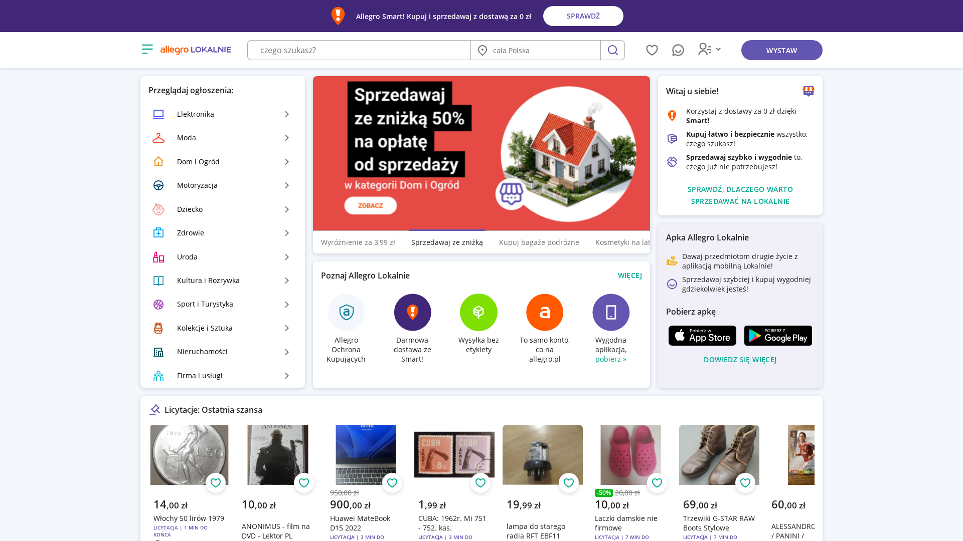963x541 pixels.
Task: Click DOWIEDZ SIĘ WIĘCEJ link
Action: pyautogui.click(x=740, y=360)
